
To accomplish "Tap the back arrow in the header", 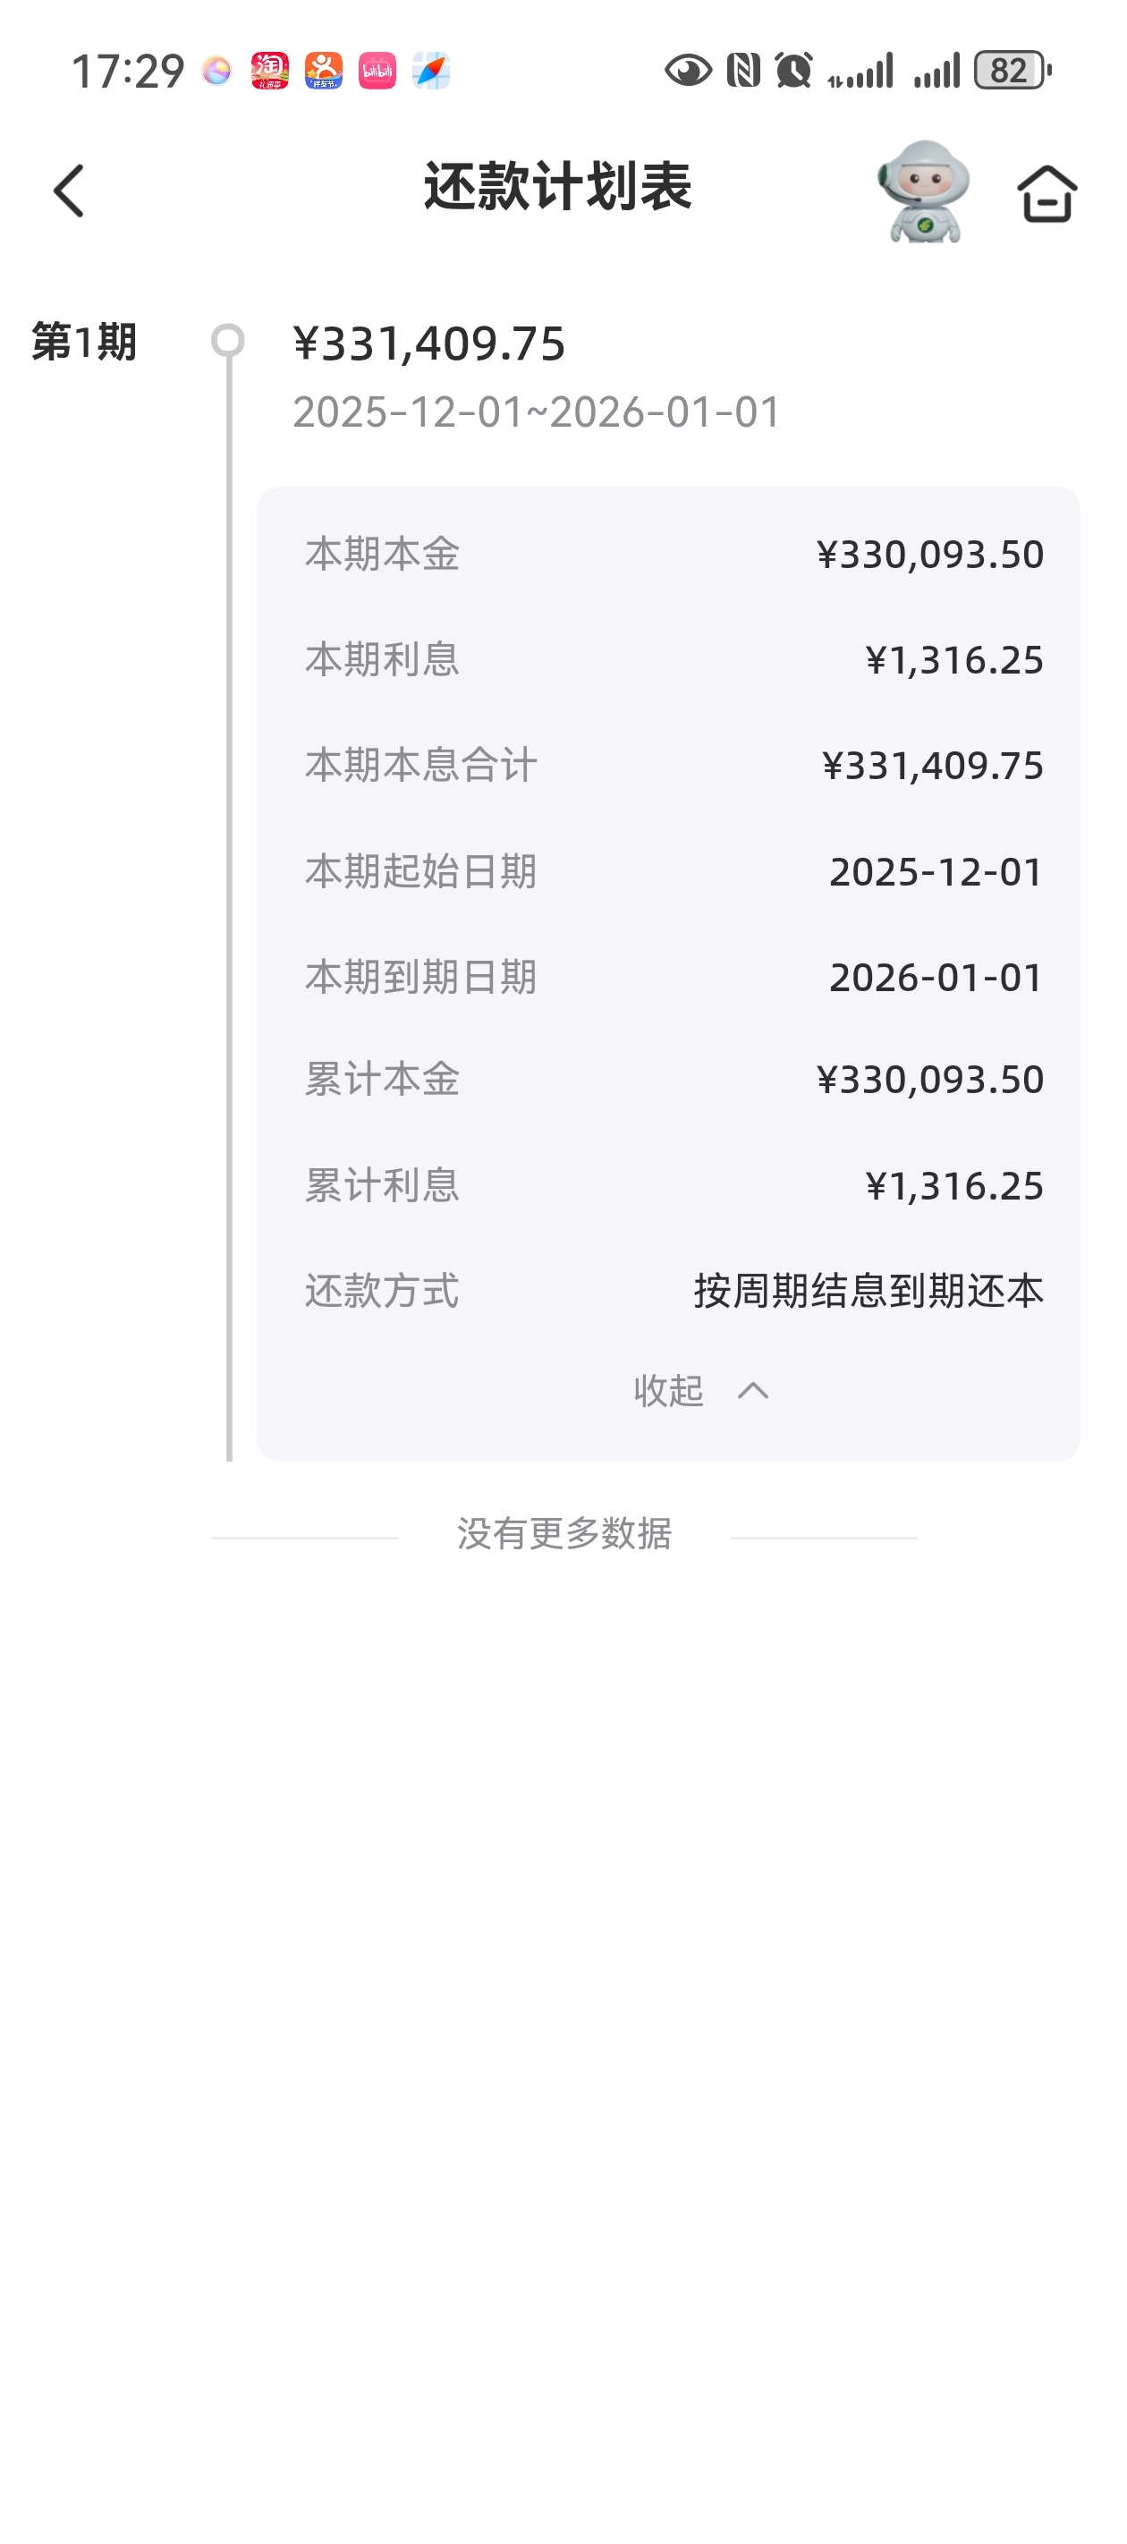I will tap(69, 191).
